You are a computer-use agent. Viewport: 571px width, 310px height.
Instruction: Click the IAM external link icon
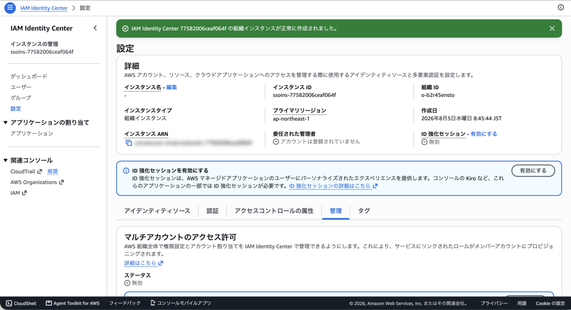(24, 193)
